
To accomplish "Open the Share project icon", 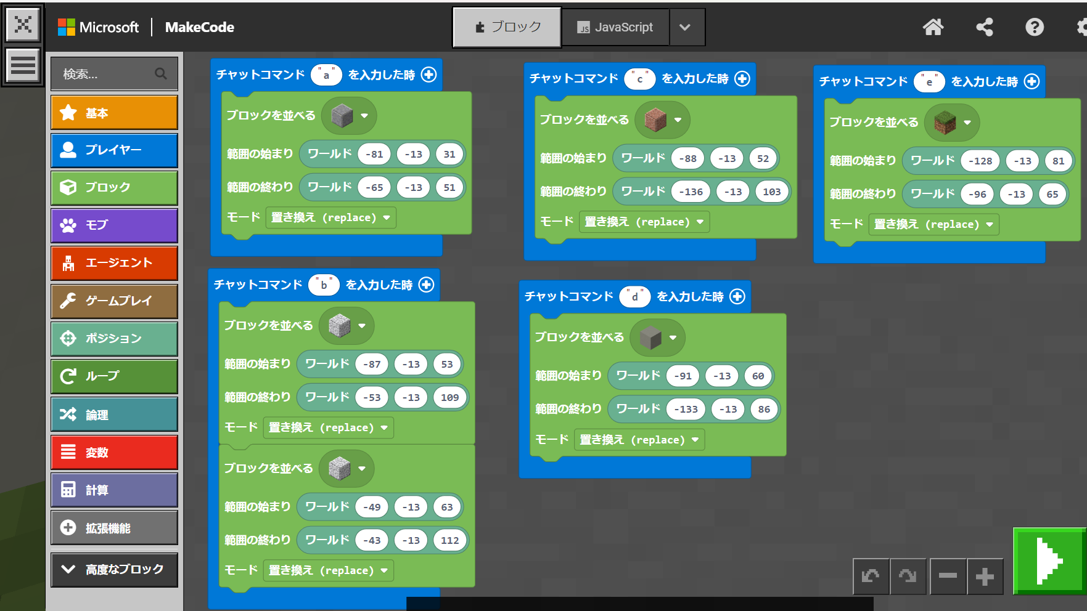I will tap(985, 27).
